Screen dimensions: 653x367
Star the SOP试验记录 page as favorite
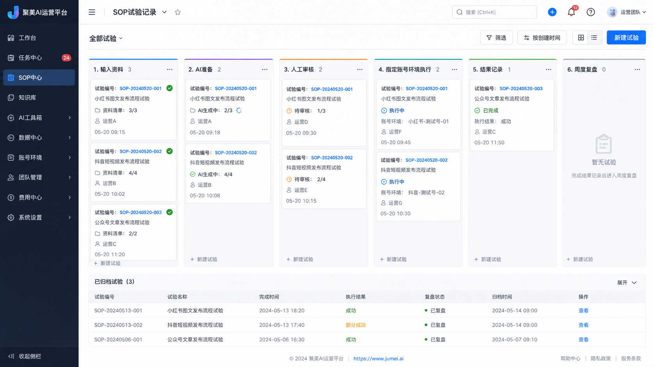point(178,12)
